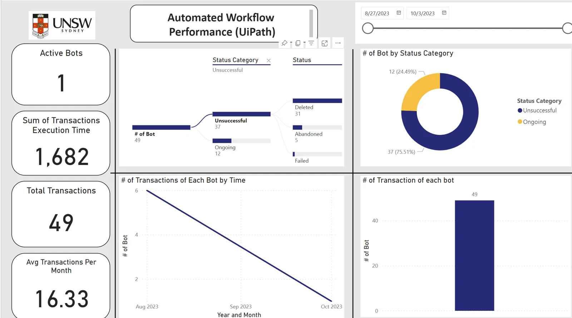Click the bar labeled 49
This screenshot has height=318, width=572.
[x=474, y=256]
